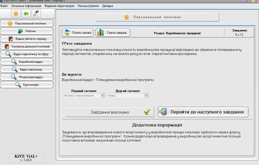Open the Рейтинг section
Screen dimensions: 259x165
pos(27,31)
